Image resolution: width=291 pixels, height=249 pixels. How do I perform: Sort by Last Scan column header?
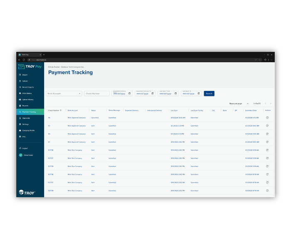[174, 110]
